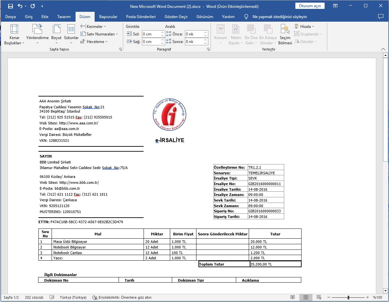Click the Save icon in the title bar
The width and height of the screenshot is (389, 302).
[11, 6]
